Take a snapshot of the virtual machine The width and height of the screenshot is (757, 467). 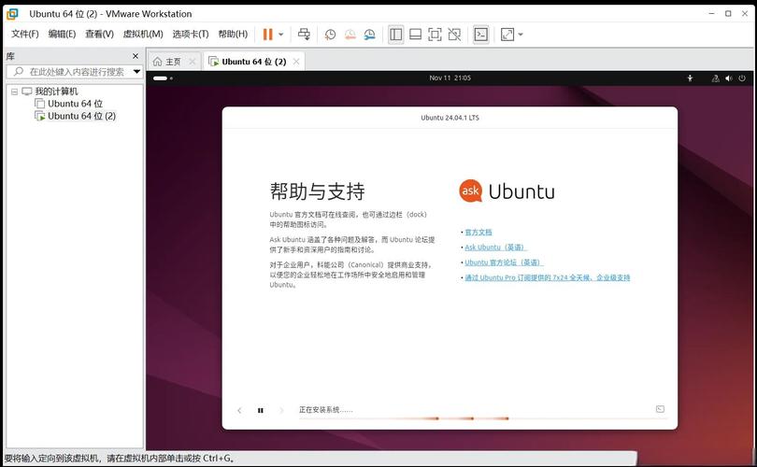coord(330,35)
